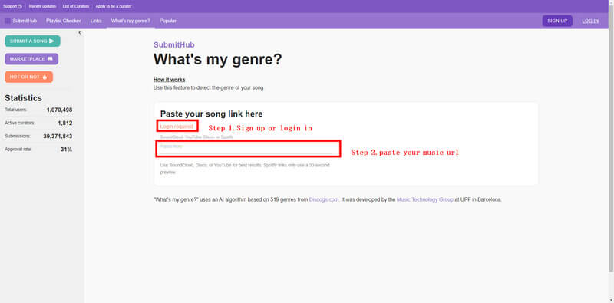Click the Login required link
Screen dimensions: 614x303
click(x=177, y=127)
